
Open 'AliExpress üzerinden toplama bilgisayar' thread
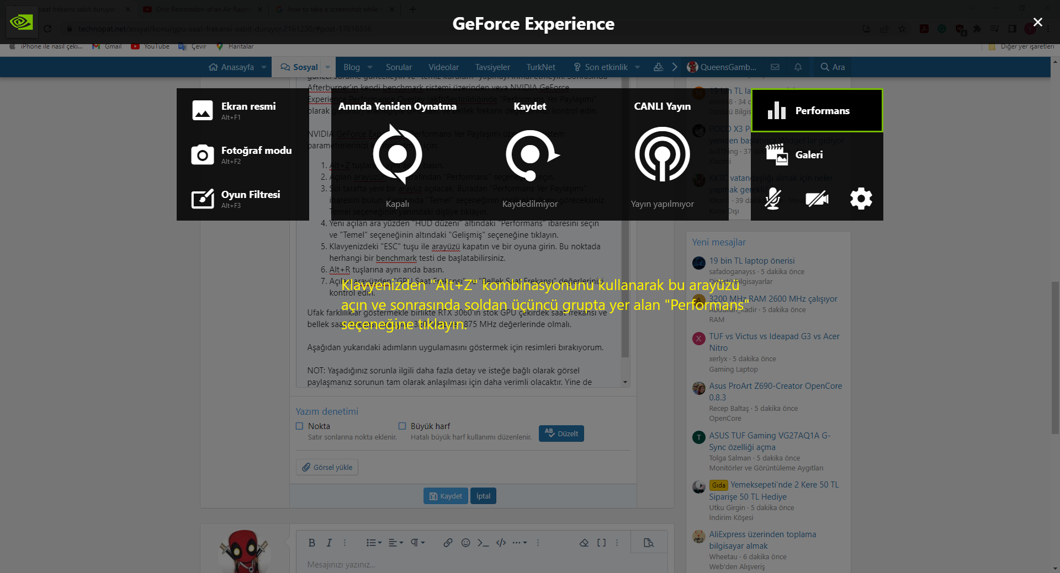tap(762, 540)
